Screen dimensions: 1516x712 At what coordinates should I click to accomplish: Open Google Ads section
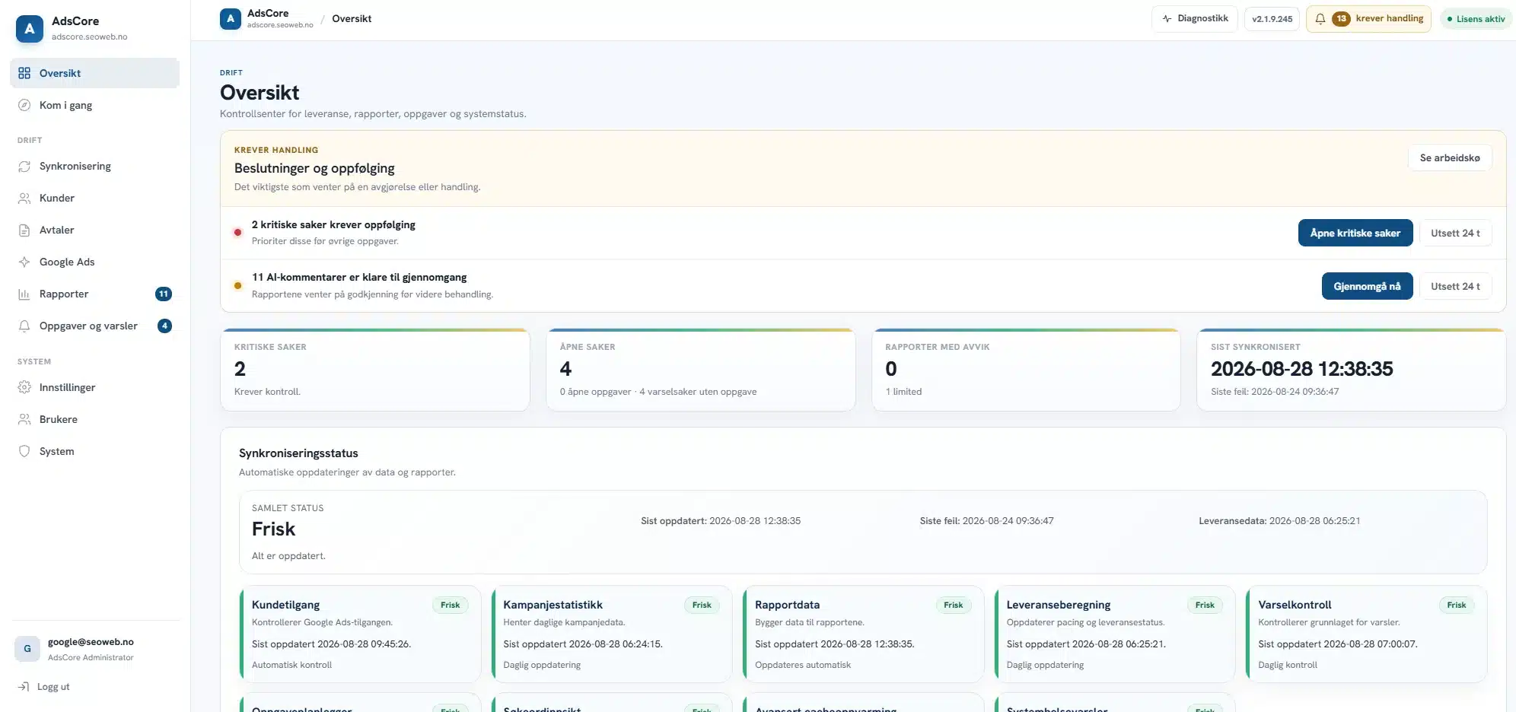(x=95, y=262)
